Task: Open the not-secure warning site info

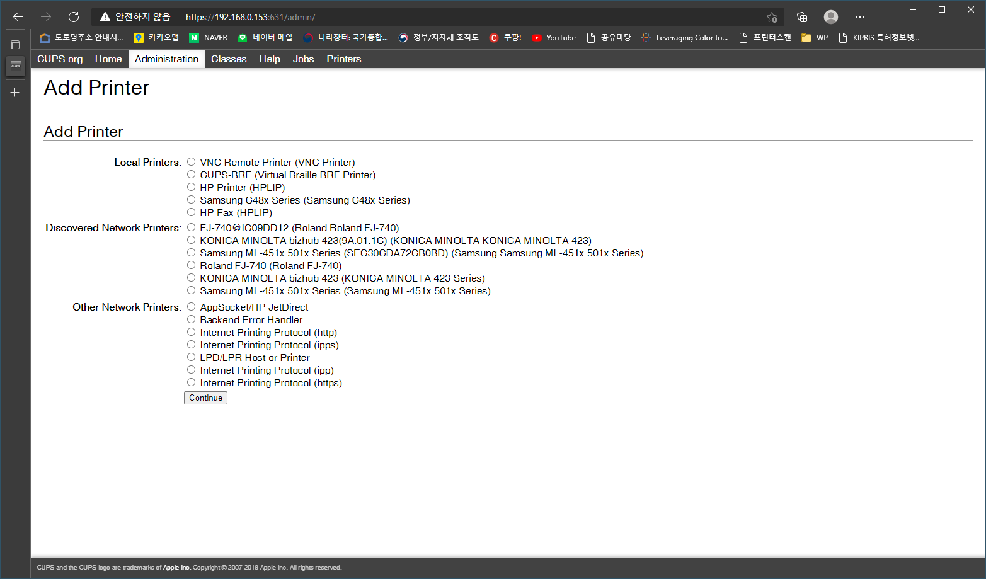Action: tap(135, 17)
